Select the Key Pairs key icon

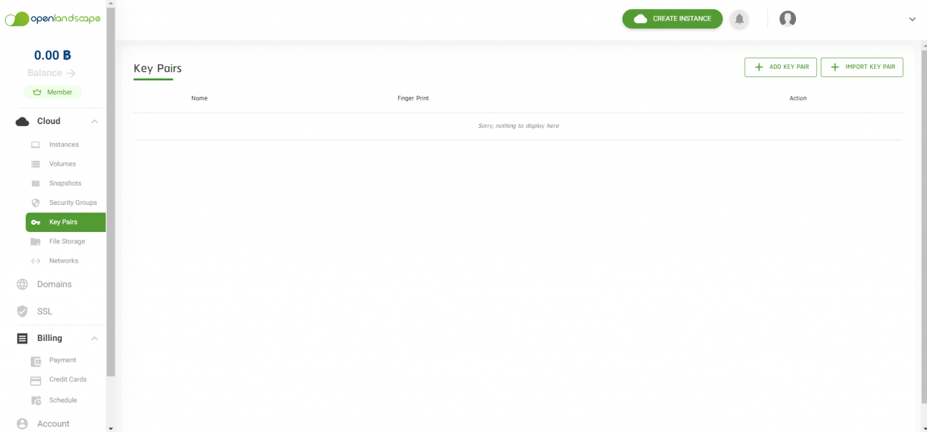tap(36, 222)
